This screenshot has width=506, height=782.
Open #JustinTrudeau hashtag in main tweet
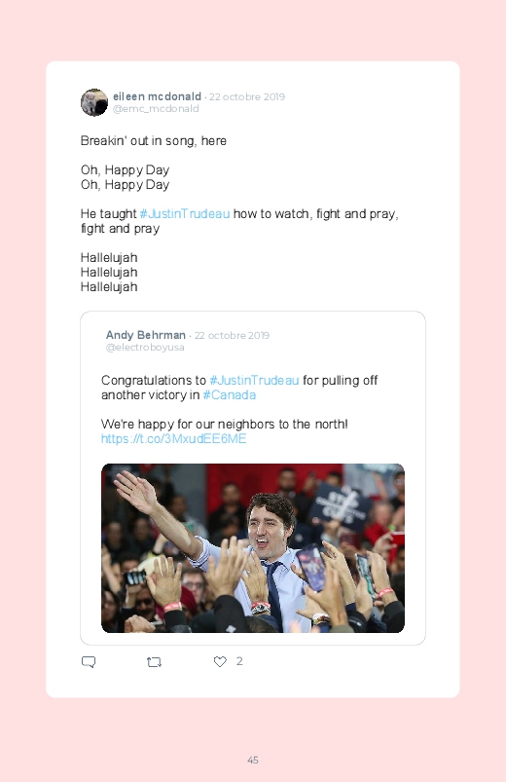(185, 213)
